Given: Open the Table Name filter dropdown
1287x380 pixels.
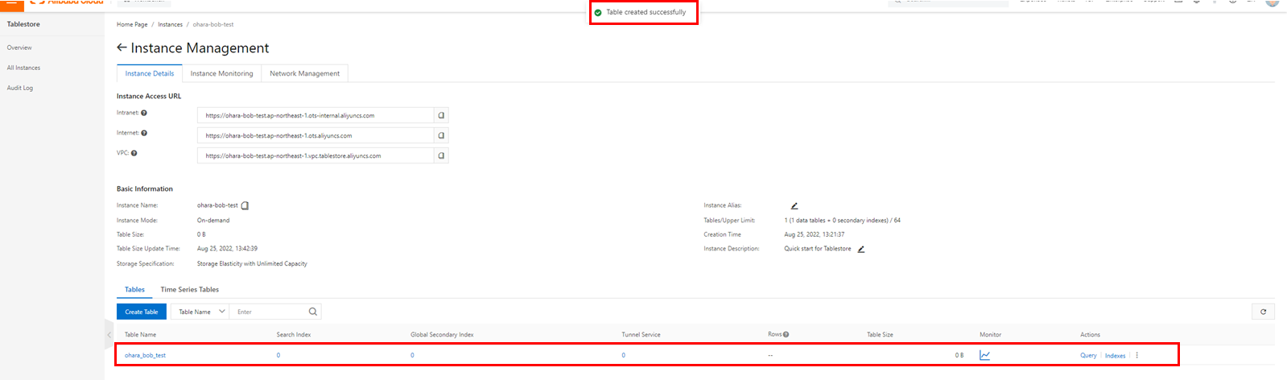Looking at the screenshot, I should (x=200, y=312).
